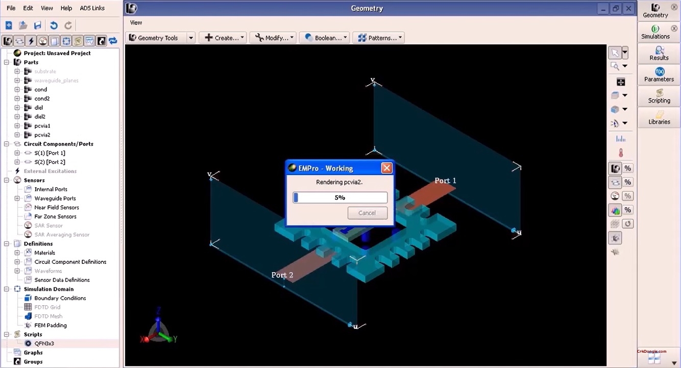Click the blue refresh arrows icon

pyautogui.click(x=113, y=41)
